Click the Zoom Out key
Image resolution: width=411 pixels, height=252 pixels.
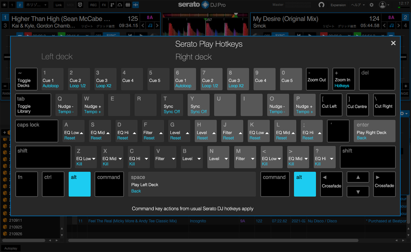click(317, 79)
